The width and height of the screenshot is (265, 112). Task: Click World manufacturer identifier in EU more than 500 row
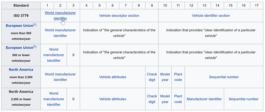(x=60, y=33)
